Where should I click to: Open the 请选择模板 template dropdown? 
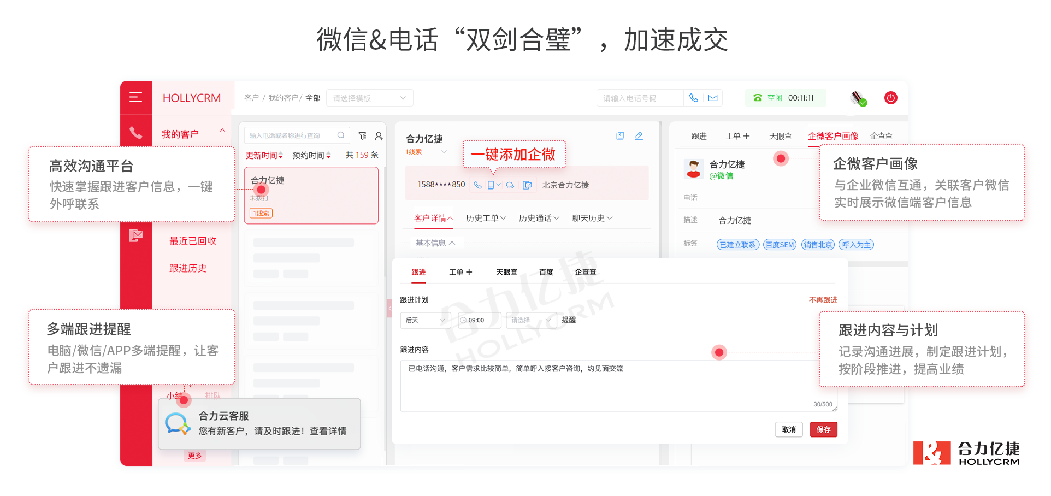pyautogui.click(x=369, y=98)
